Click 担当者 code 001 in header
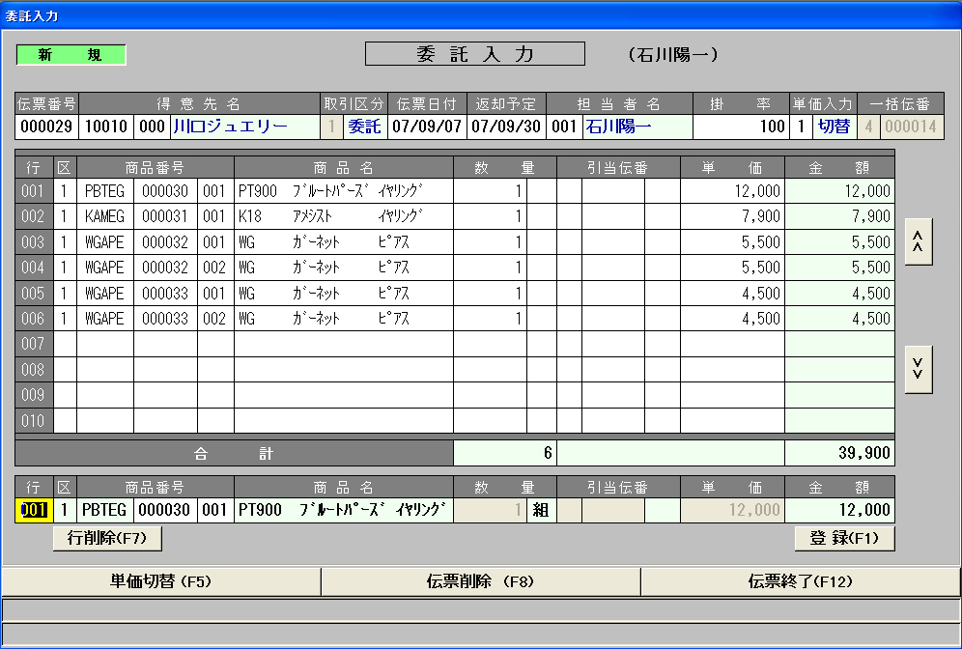Viewport: 962px width, 649px height. pyautogui.click(x=564, y=127)
